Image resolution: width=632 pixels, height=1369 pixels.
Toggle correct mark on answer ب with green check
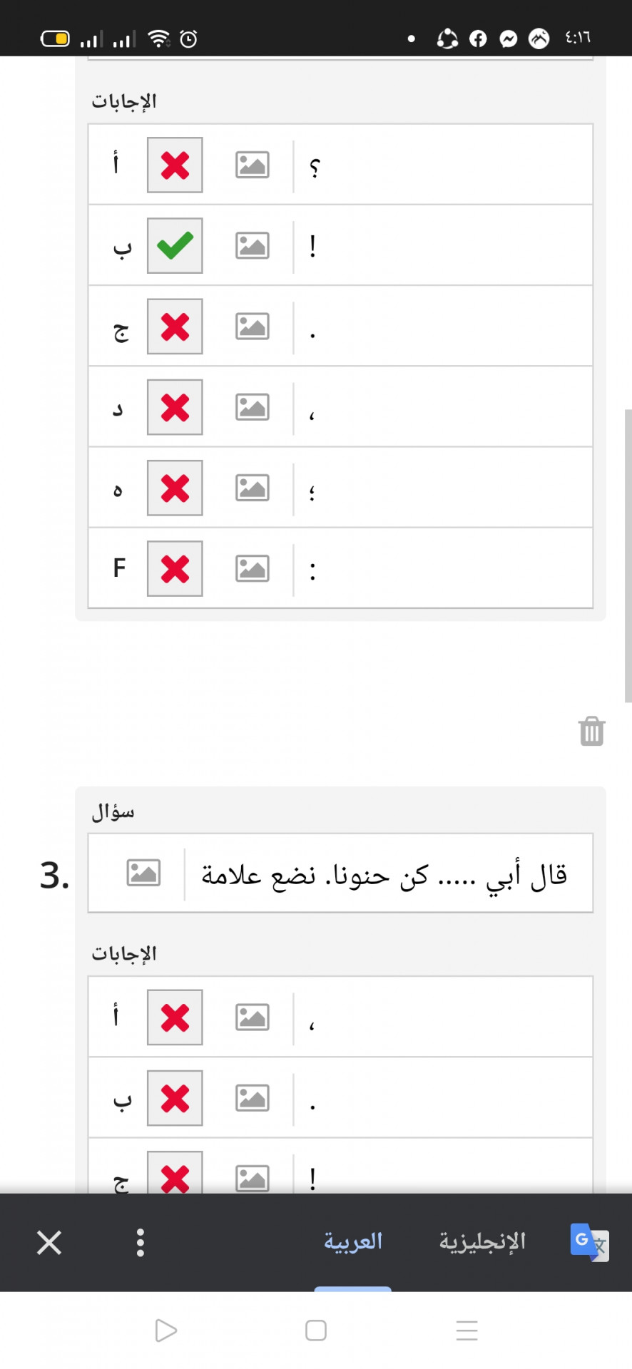(x=175, y=245)
